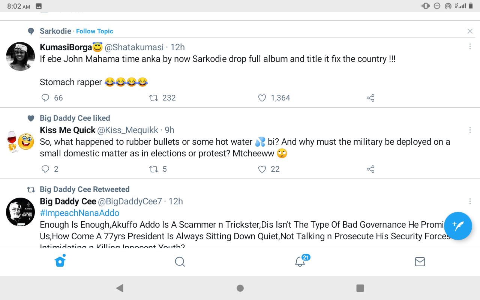This screenshot has width=480, height=300.
Task: Retweet the Kiss Me Quick tweet
Action: [154, 169]
